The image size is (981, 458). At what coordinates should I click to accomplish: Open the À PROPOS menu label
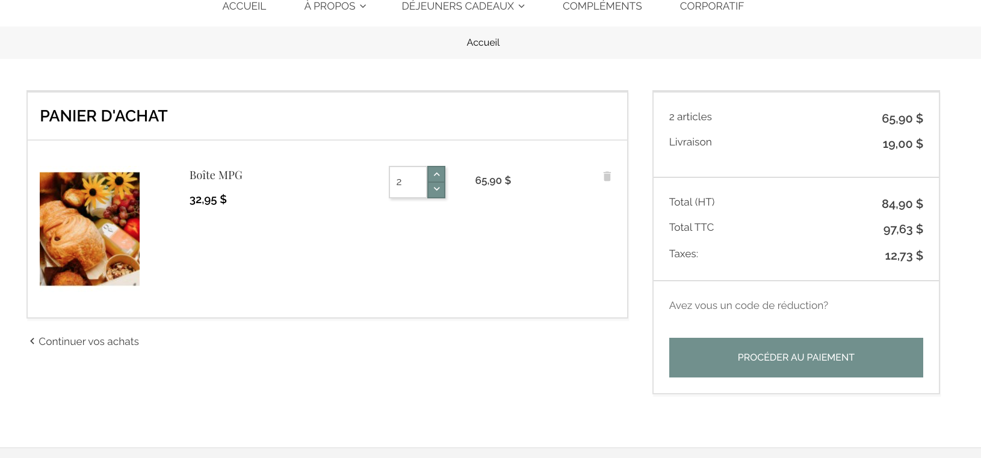tap(330, 6)
